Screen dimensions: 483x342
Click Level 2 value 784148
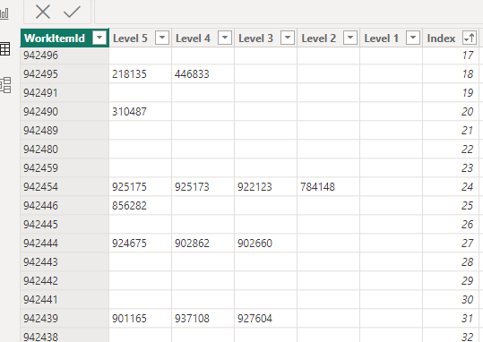[317, 187]
